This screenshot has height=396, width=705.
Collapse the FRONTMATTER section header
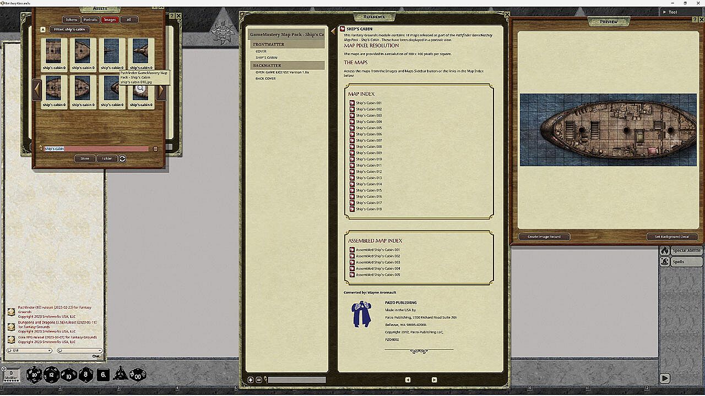pos(287,44)
